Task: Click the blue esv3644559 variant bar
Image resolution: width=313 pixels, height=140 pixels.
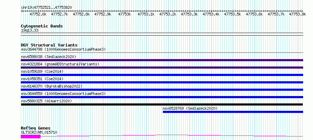Action: pos(162,97)
